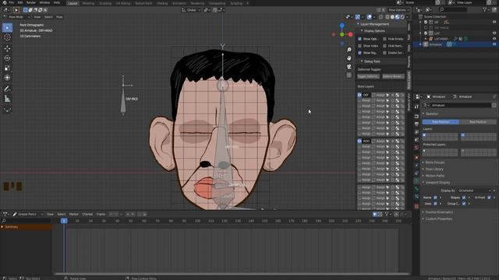Toggle viewport gizmo visibility icon
Viewport: 499px width, 280px height.
358,17
